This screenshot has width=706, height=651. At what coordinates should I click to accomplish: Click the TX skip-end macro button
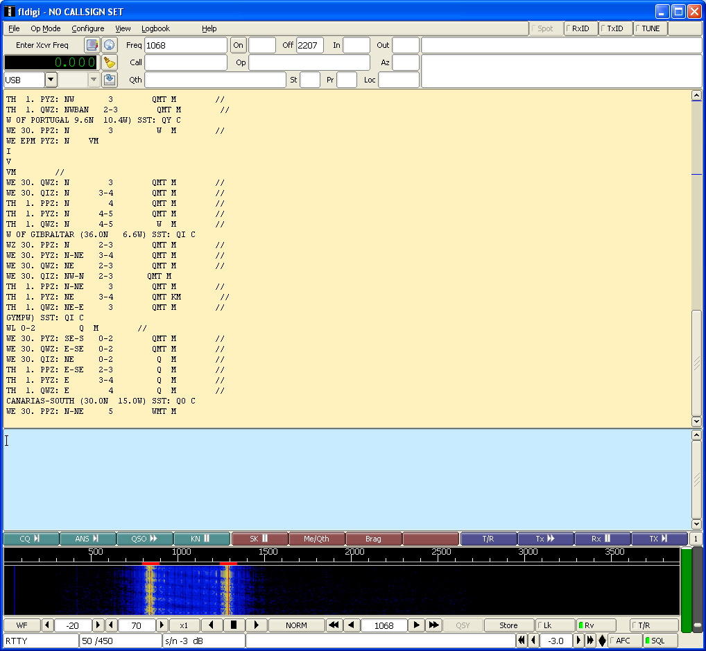(x=660, y=539)
